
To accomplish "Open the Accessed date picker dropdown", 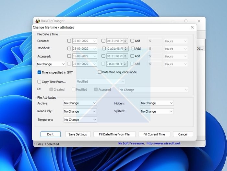I will click(x=95, y=56).
